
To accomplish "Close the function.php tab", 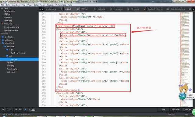I will (62, 9).
